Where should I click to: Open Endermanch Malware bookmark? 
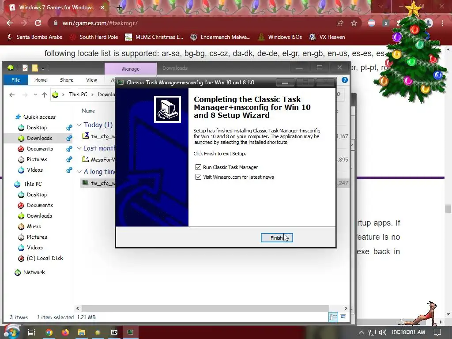coord(221,37)
